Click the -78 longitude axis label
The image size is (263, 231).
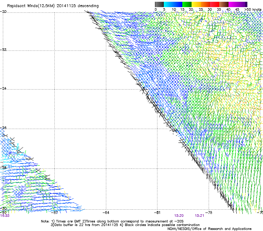pyautogui.click(x=209, y=213)
